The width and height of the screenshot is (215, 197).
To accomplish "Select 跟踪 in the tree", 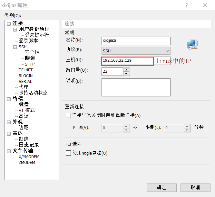I will 24,139.
